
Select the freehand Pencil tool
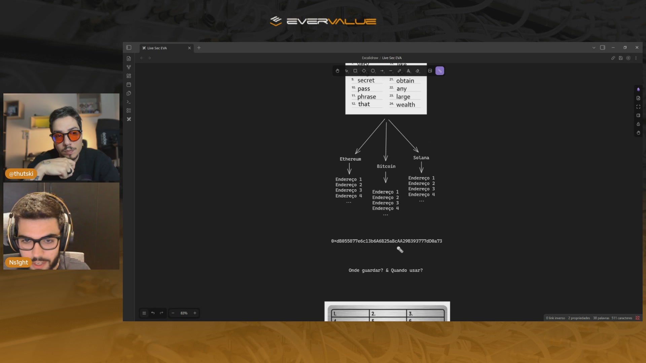pos(399,71)
